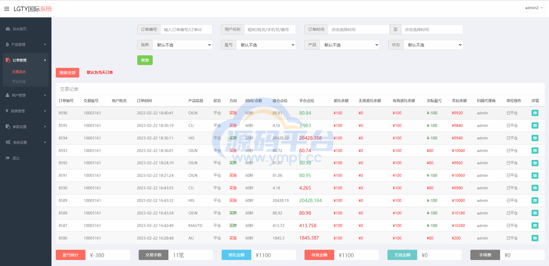Click 已平仓 status in order 8593 row
The image size is (549, 266).
(x=512, y=151)
